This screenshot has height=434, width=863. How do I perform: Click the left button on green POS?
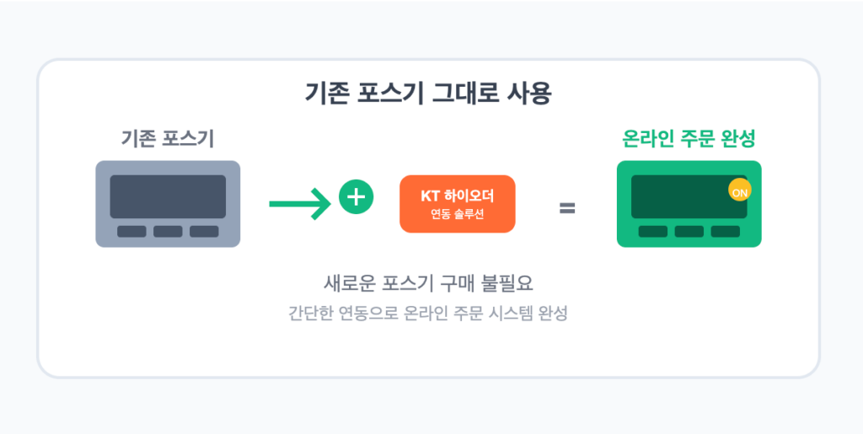[x=653, y=232]
